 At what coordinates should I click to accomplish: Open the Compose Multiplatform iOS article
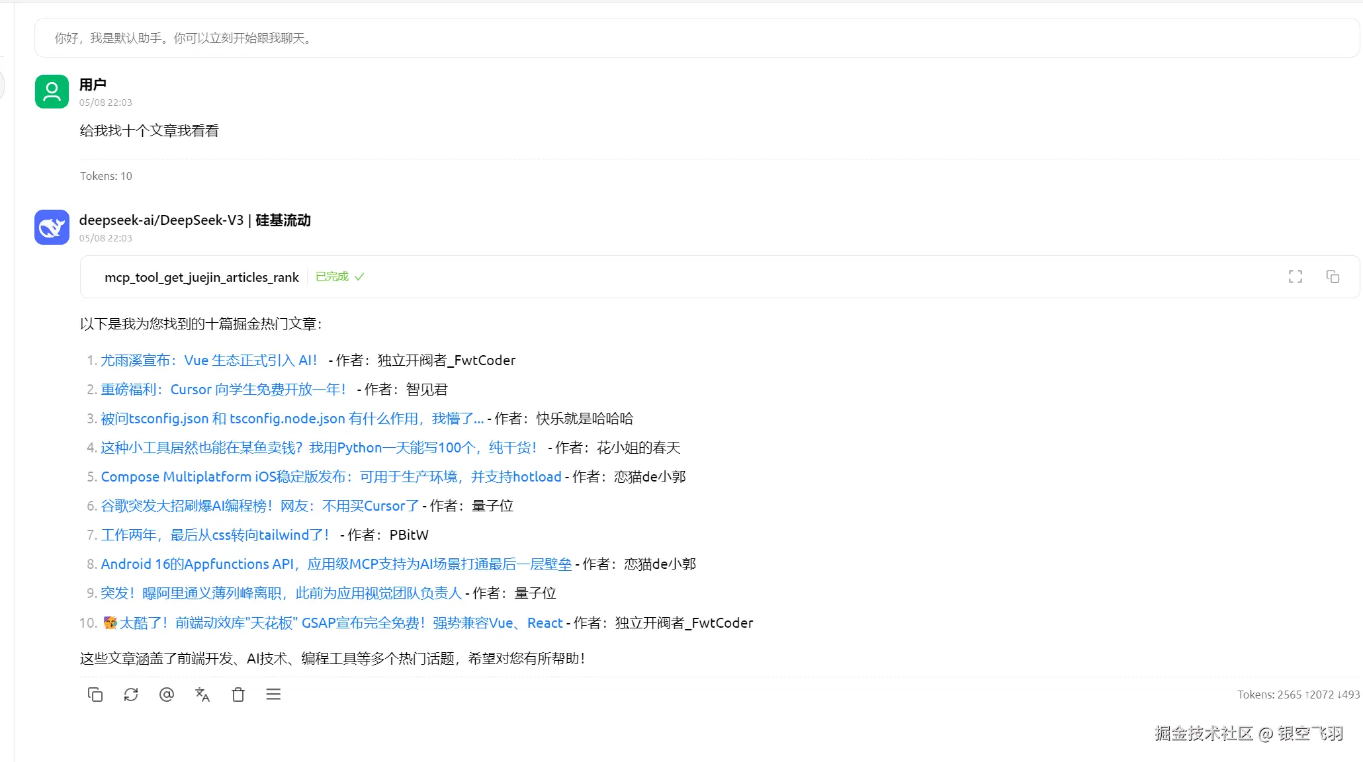point(331,477)
